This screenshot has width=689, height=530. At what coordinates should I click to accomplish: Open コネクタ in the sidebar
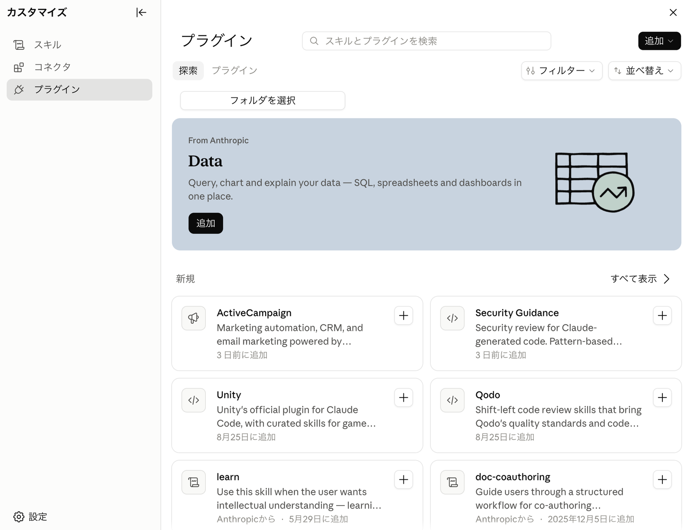(79, 67)
